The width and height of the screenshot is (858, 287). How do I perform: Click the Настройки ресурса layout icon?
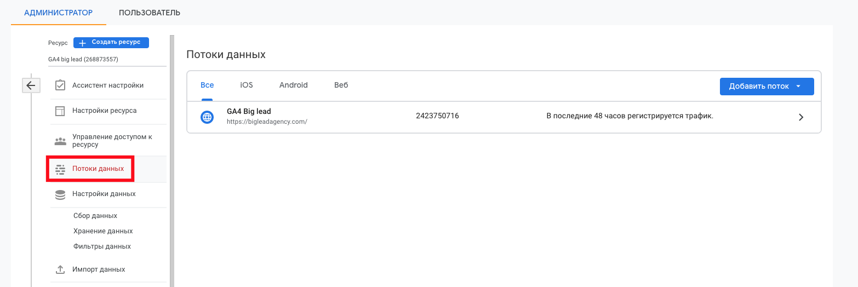click(x=60, y=111)
